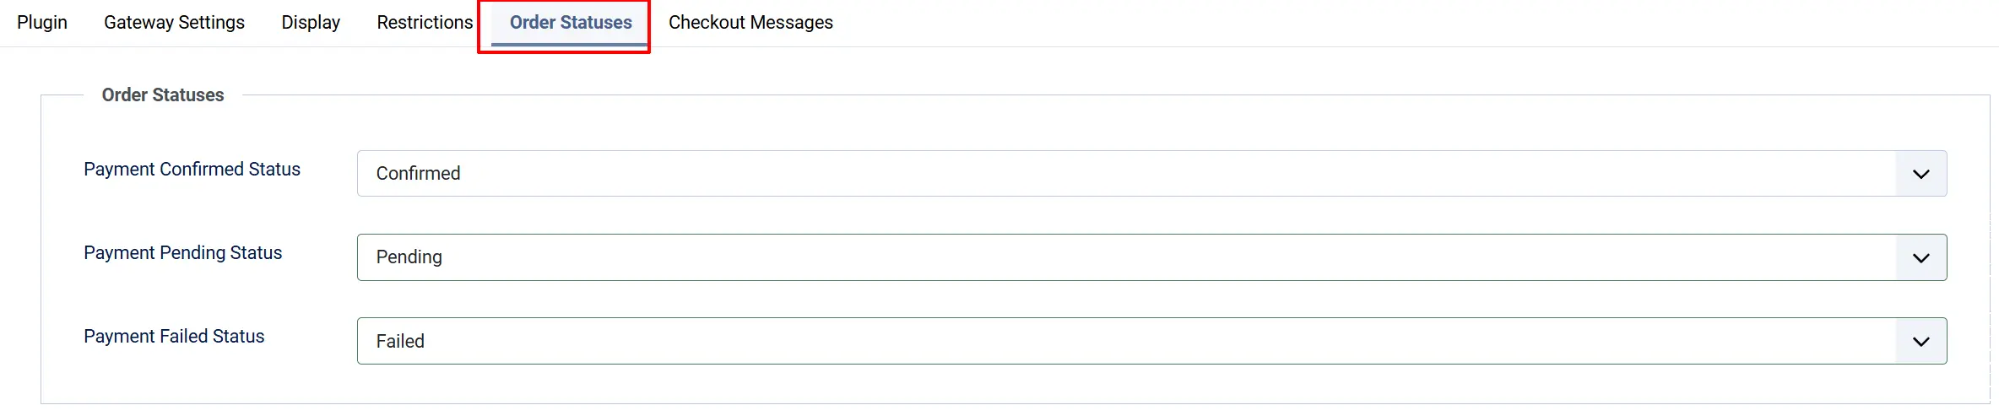
Task: Click the chevron arrow on Payment Confirmed Status
Action: pyautogui.click(x=1920, y=174)
